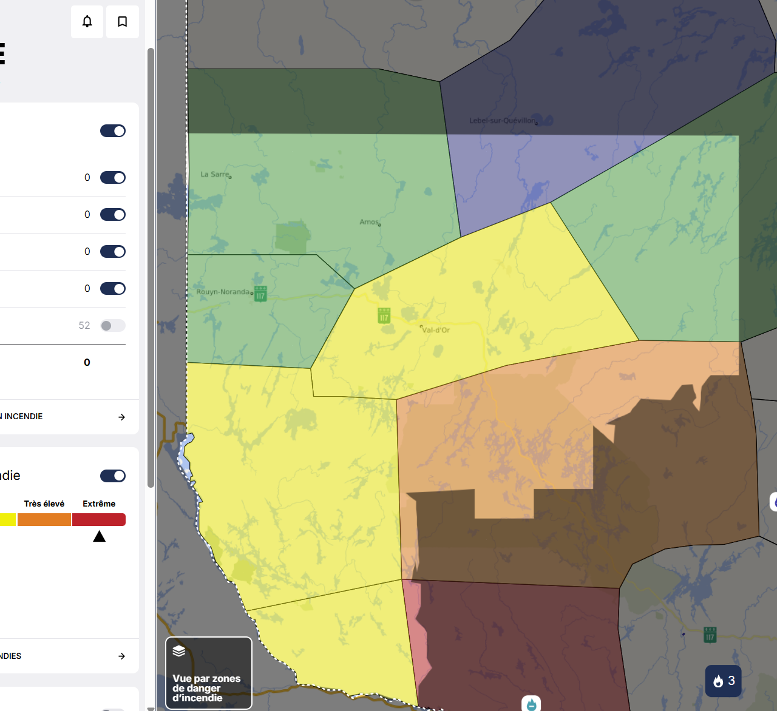Click the 117 highway shield near Rouyn-Noranda

(260, 294)
